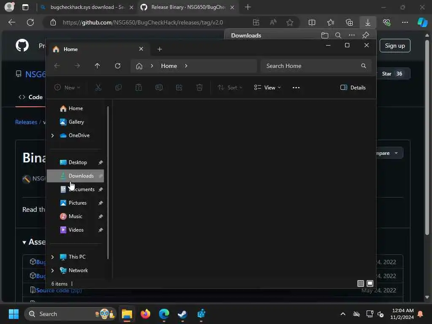Click Edge browser back button
This screenshot has height=324, width=432.
tap(11, 22)
